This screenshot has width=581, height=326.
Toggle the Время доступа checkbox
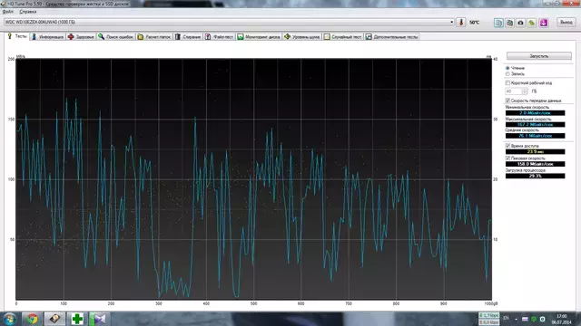(x=508, y=146)
